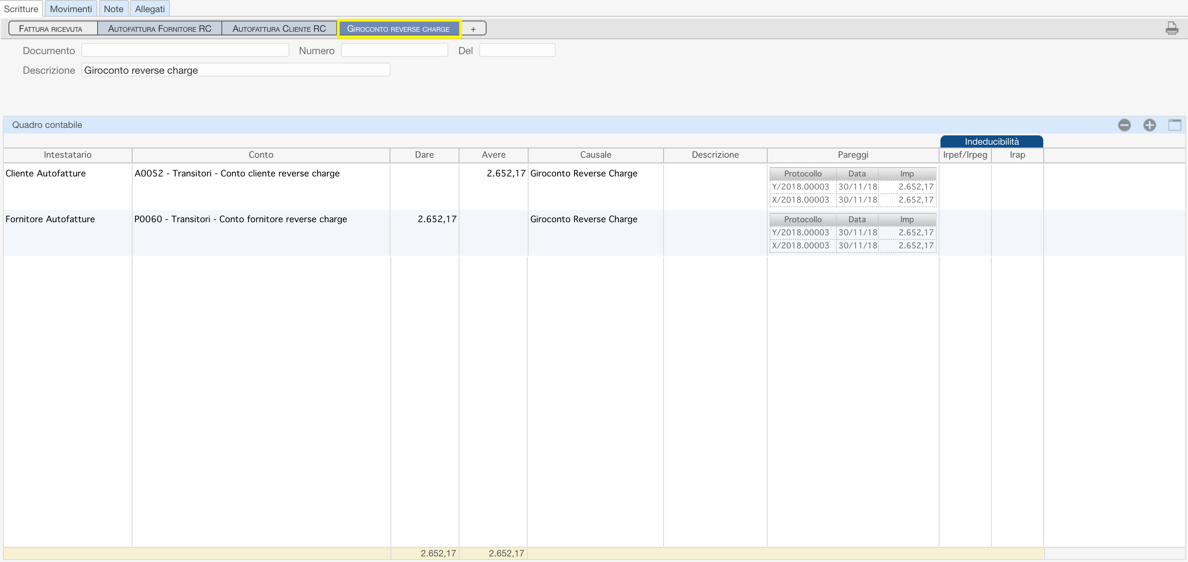Click Dare amount 2.652,17 in Fornitore row
The image size is (1188, 562).
click(437, 219)
